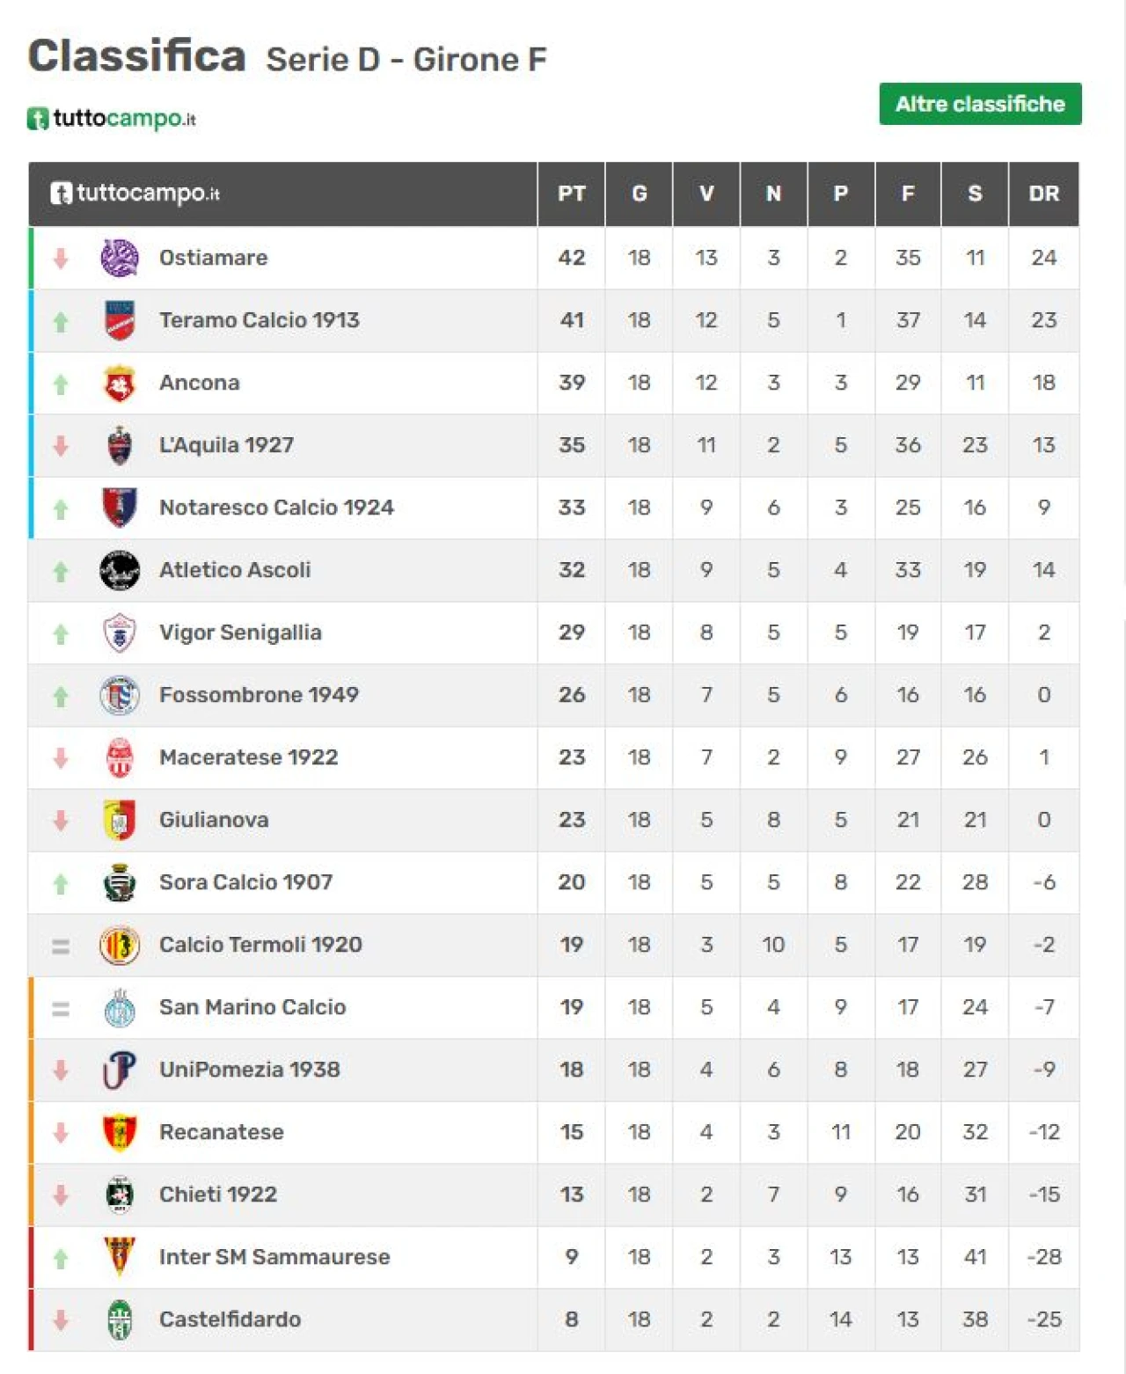Viewport: 1126px width, 1374px height.
Task: Click the PT column header
Action: pos(572,194)
